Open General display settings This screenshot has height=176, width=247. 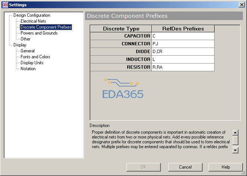[27, 51]
